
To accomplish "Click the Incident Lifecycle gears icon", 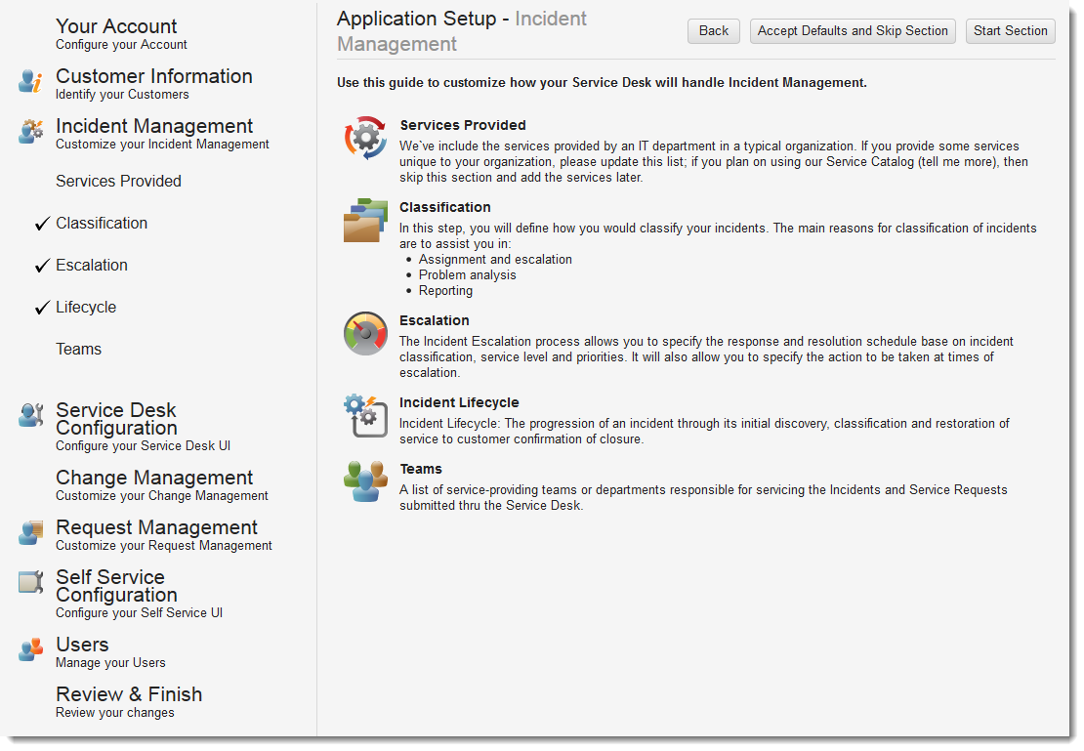I will tap(365, 416).
